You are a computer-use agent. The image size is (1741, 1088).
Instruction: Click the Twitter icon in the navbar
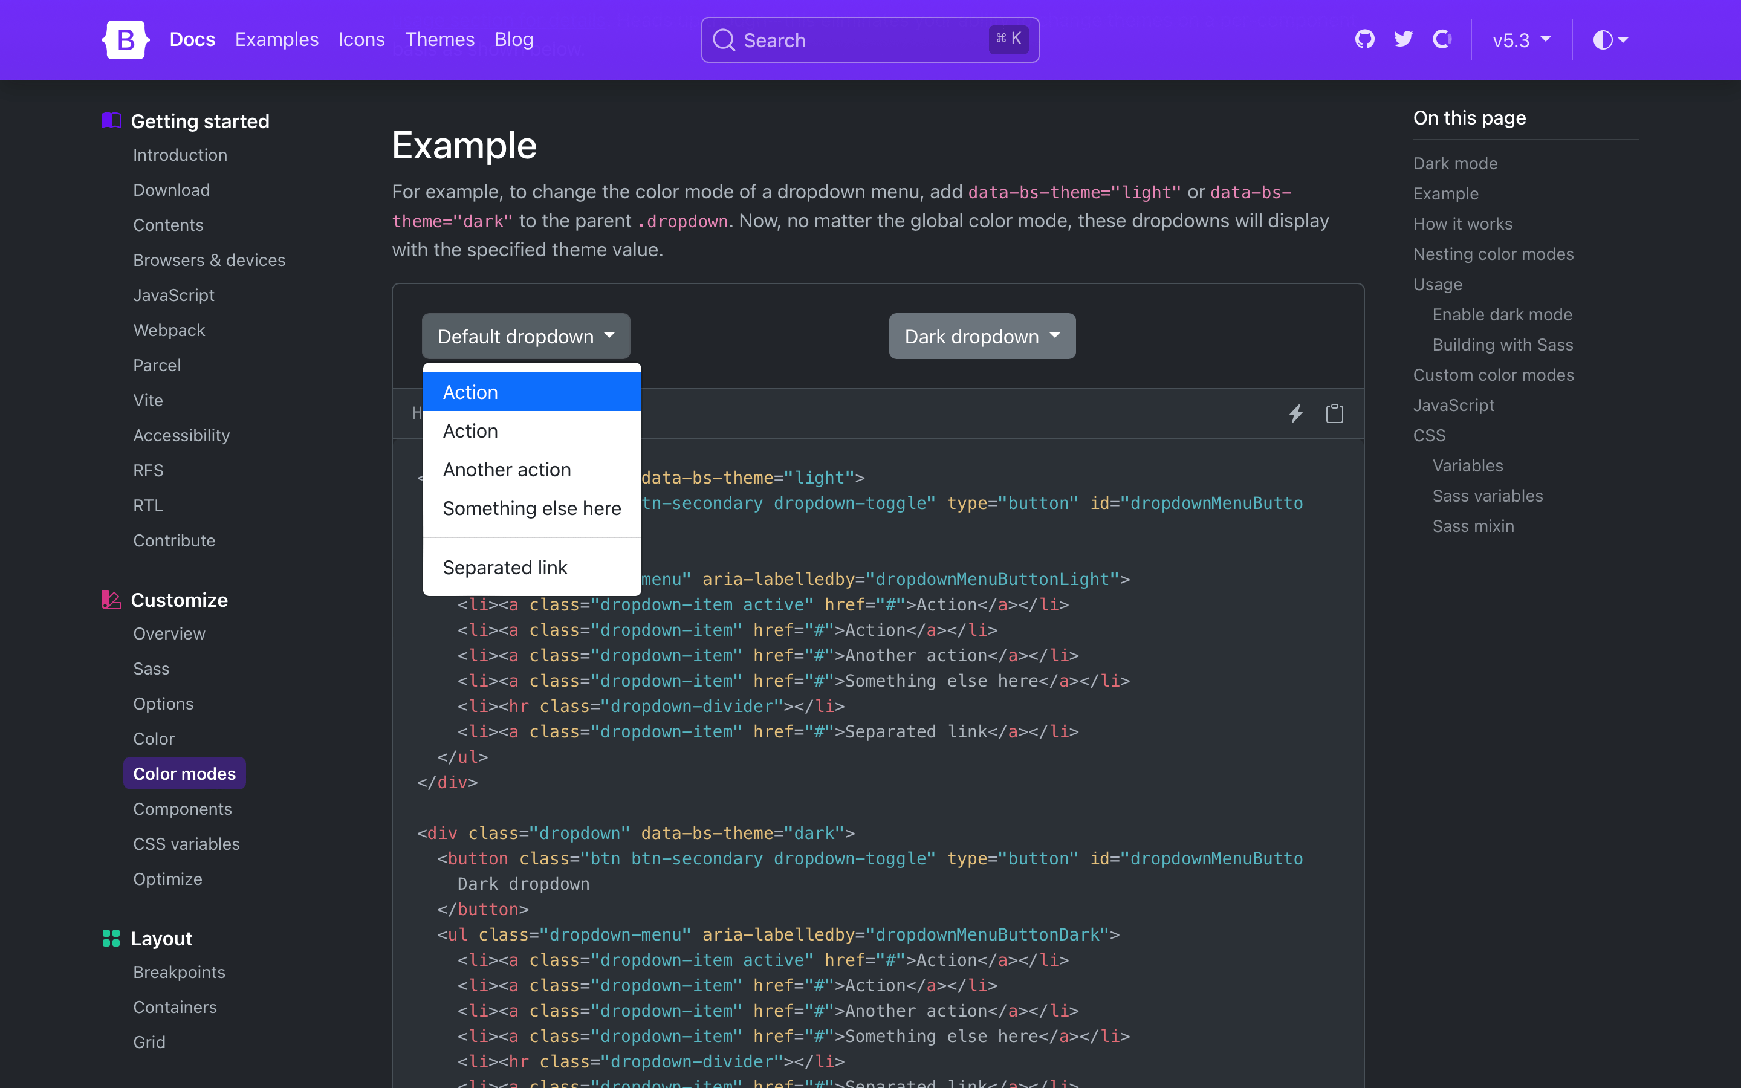click(1402, 40)
